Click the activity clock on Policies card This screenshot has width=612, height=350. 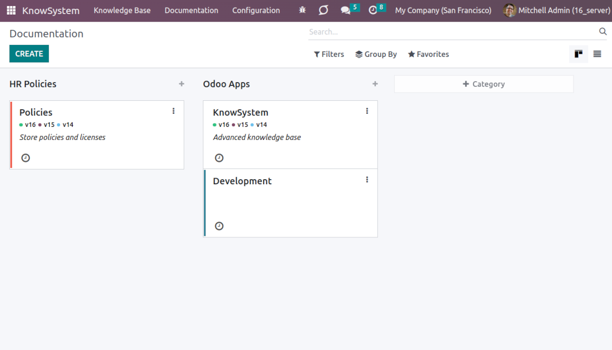[25, 158]
